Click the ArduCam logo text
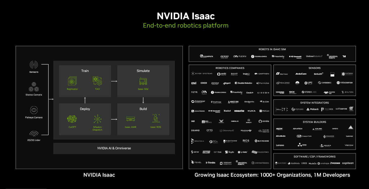The image size is (369, 189). click(x=301, y=74)
